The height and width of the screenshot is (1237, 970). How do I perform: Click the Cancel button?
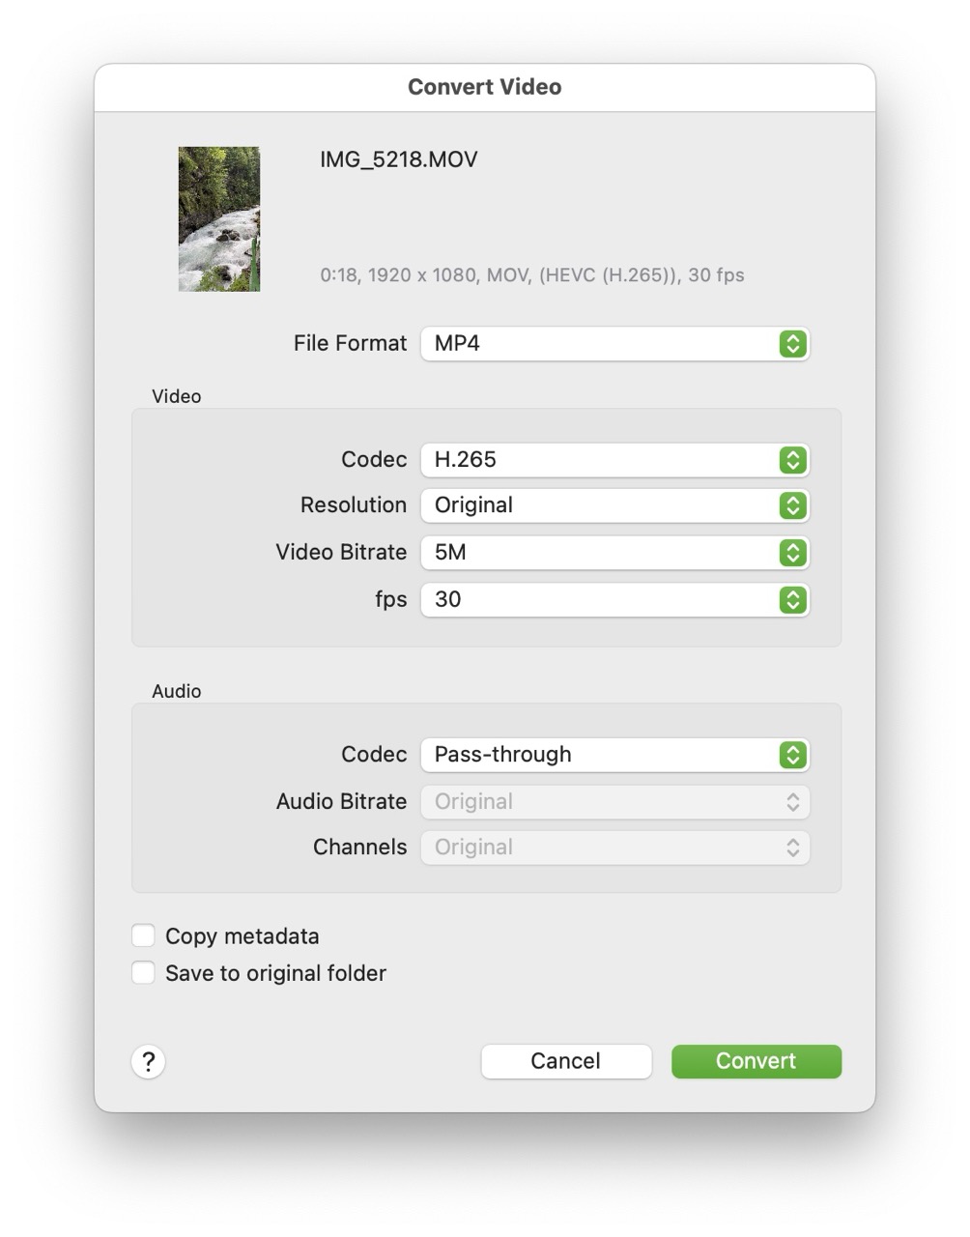[x=566, y=1060]
